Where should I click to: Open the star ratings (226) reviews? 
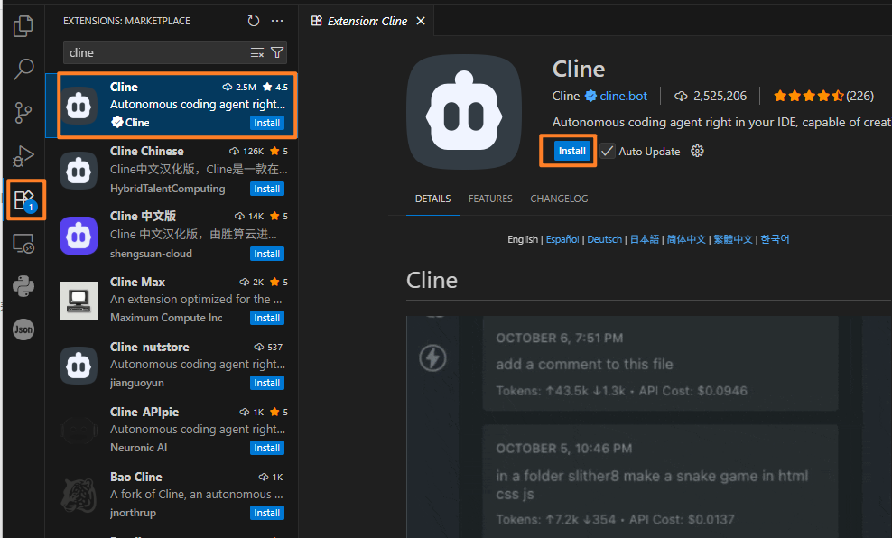(x=823, y=96)
